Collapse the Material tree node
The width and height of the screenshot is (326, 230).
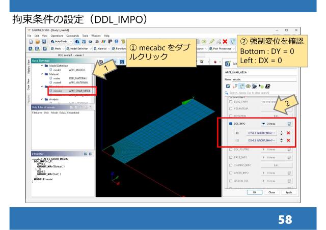[43, 74]
